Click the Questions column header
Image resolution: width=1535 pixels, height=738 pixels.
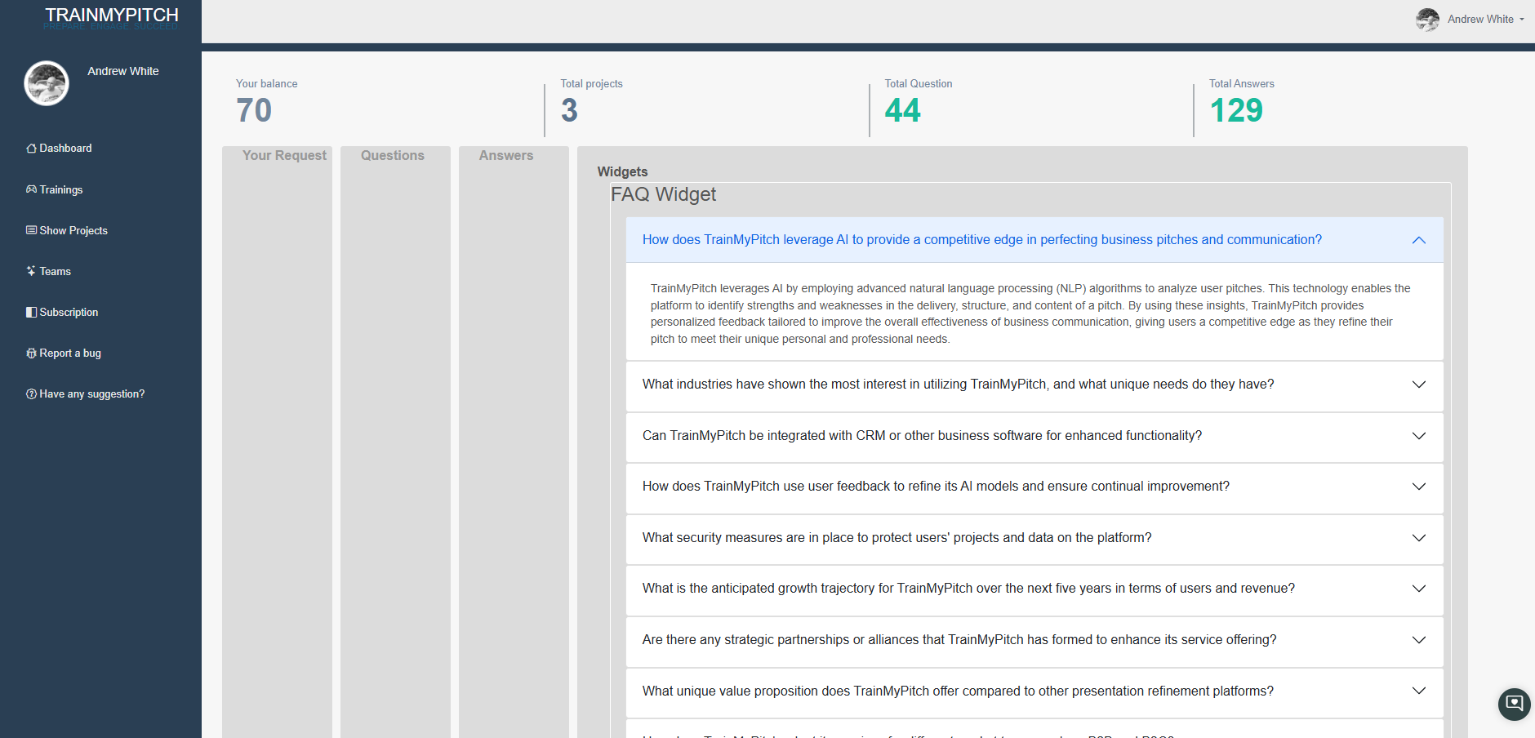[x=393, y=155]
